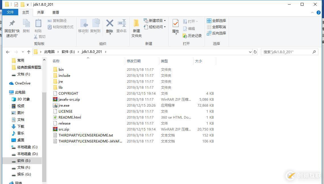Click the Rename (重命名) icon
This screenshot has width=324, height=184.
122,23
